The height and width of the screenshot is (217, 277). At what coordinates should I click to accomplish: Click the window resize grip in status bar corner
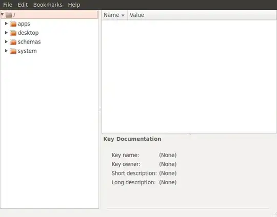pos(275,215)
